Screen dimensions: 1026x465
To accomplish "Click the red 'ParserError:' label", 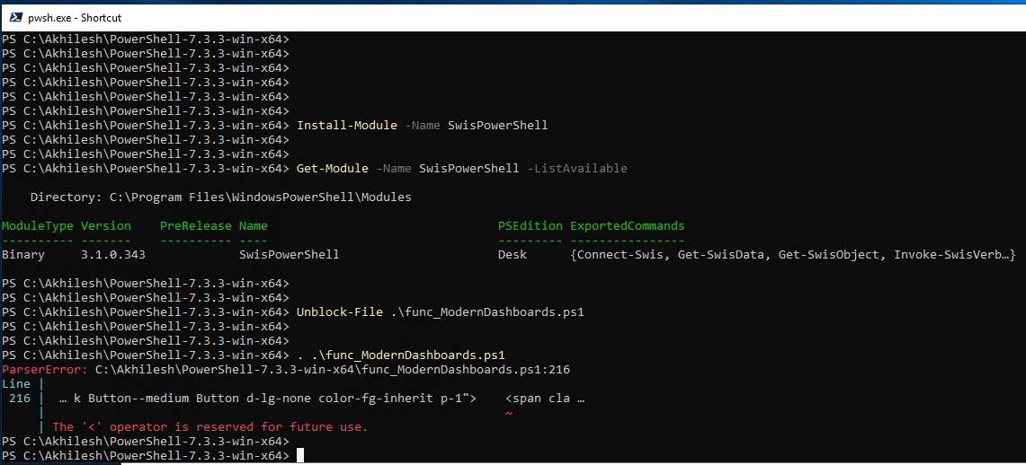I will click(x=44, y=370).
